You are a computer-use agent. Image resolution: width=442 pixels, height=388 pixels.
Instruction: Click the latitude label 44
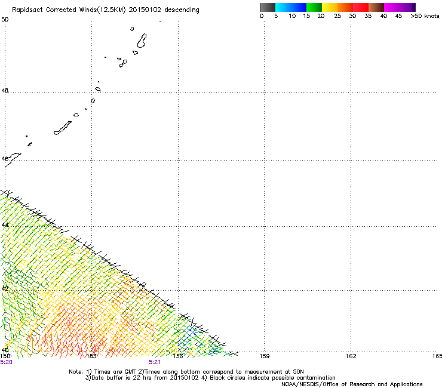5,225
